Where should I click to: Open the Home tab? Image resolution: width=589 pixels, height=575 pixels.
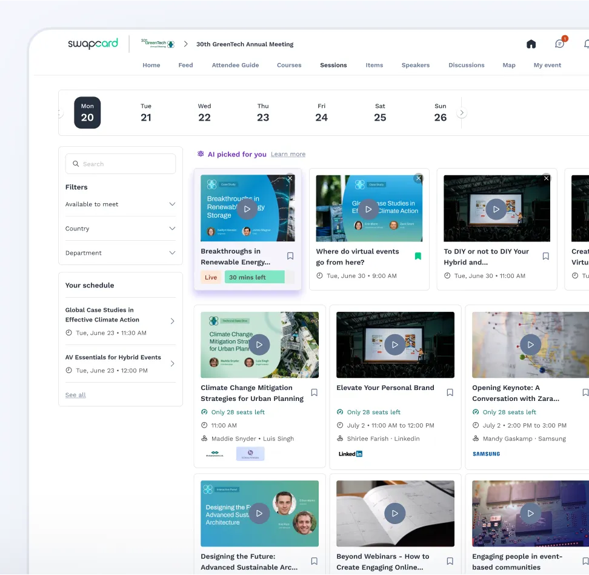pyautogui.click(x=151, y=65)
